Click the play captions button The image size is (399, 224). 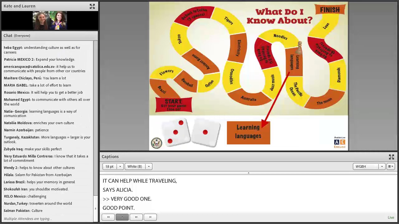[x=122, y=217]
